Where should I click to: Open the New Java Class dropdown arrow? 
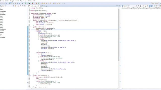[40, 3]
